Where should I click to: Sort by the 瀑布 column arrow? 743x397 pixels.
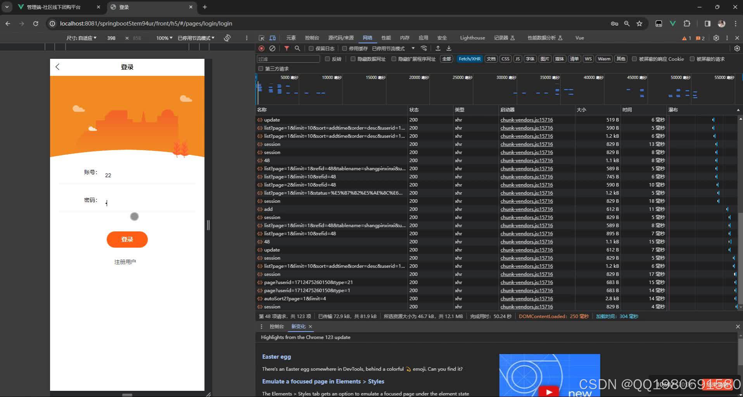(738, 110)
